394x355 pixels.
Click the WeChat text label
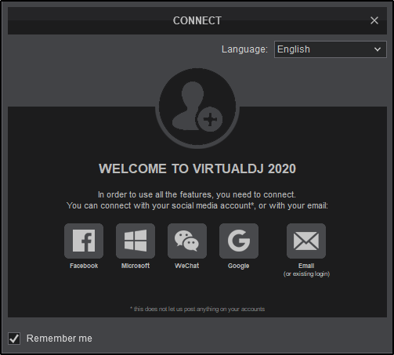pyautogui.click(x=187, y=266)
